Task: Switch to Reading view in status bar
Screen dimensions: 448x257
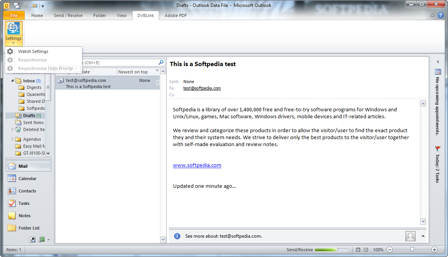Action: pos(366,250)
